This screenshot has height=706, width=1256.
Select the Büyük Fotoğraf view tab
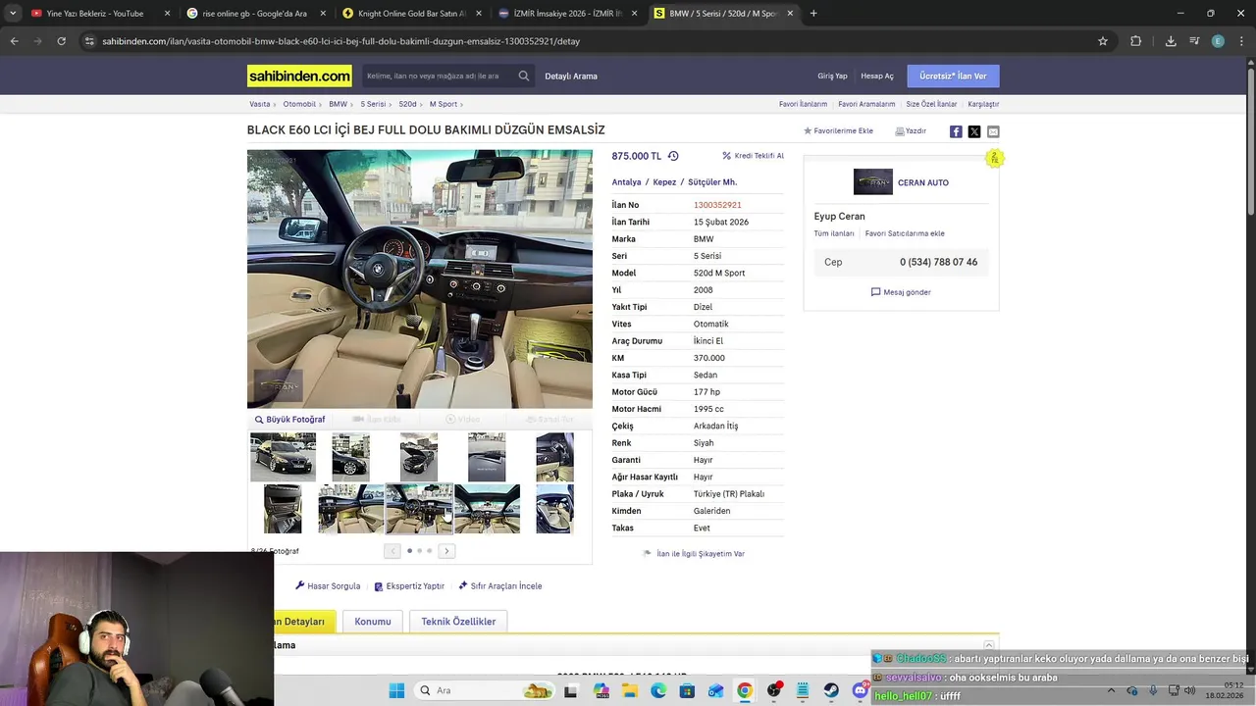[290, 420]
